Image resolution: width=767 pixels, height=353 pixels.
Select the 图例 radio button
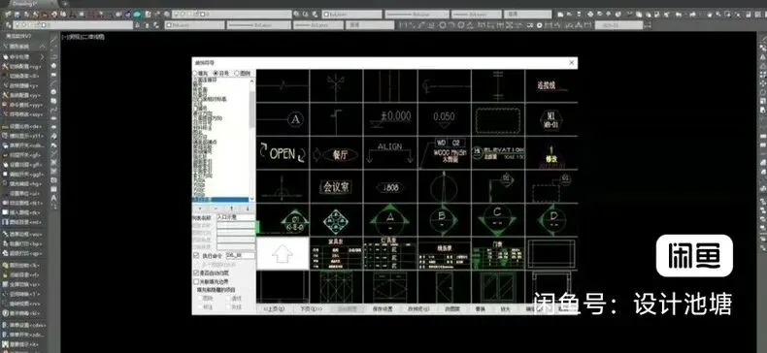pyautogui.click(x=243, y=74)
